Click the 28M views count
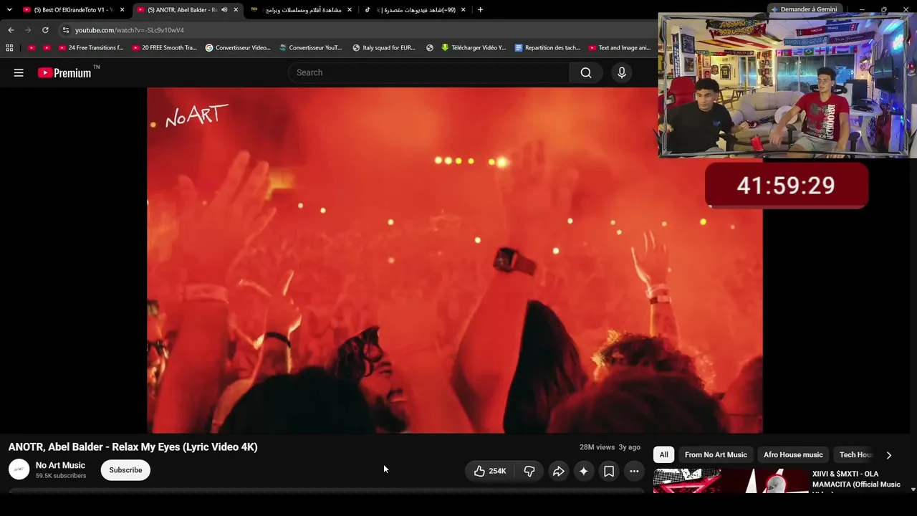917x516 pixels. click(x=597, y=447)
